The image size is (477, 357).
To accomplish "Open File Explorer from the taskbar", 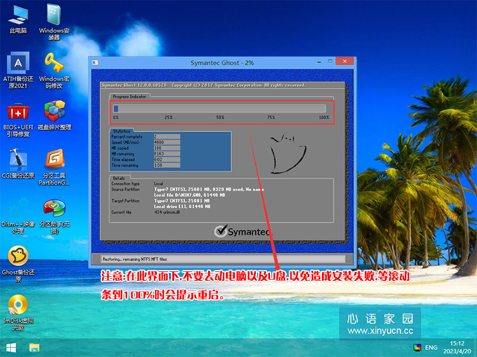I will coord(34,348).
